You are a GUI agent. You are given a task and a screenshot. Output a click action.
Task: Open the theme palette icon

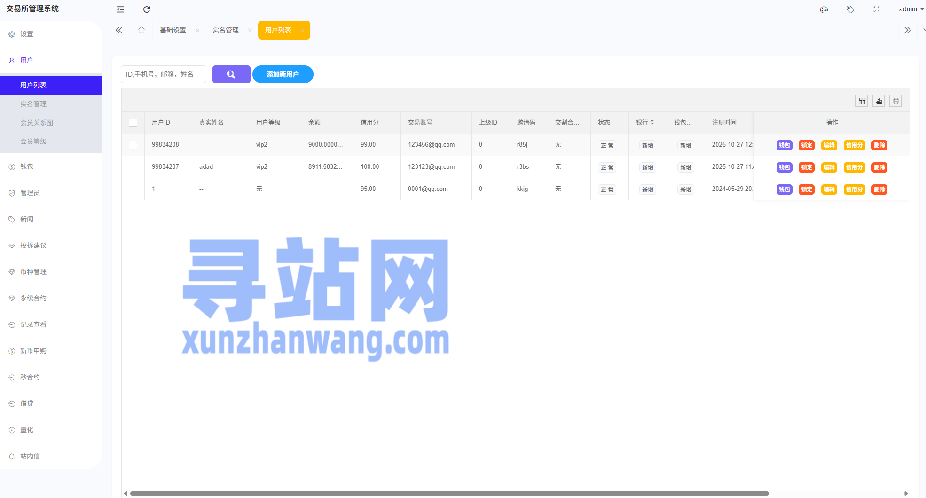coord(824,9)
